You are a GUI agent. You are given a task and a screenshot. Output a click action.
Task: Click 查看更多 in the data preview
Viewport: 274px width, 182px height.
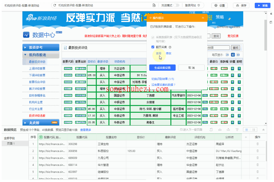[86, 130]
